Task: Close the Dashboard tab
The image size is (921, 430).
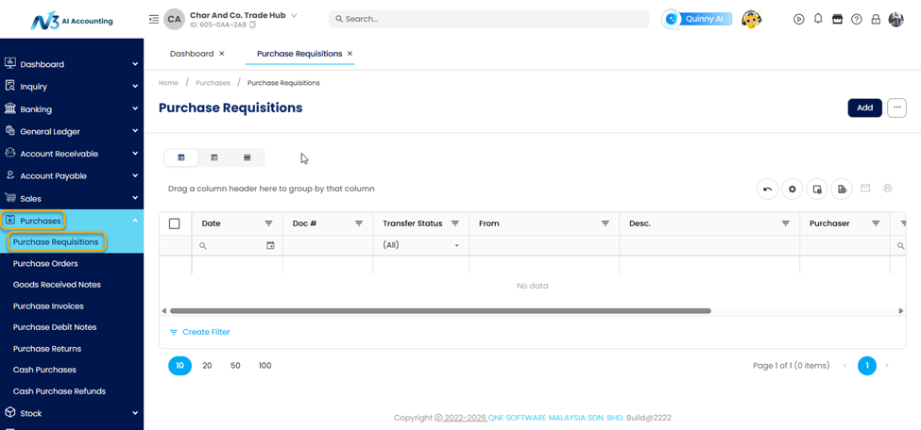Action: point(221,54)
